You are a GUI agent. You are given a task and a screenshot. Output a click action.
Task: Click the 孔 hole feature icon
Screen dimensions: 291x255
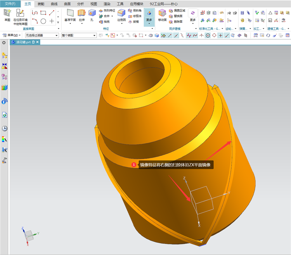click(x=92, y=13)
